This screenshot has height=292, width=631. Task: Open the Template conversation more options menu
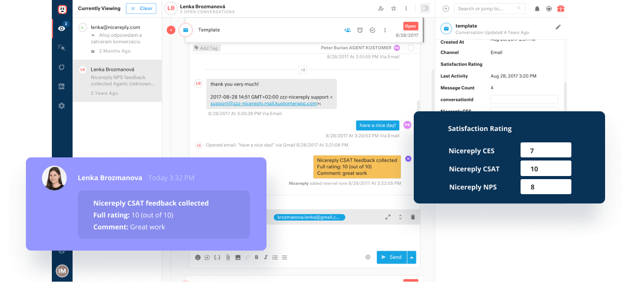385,30
